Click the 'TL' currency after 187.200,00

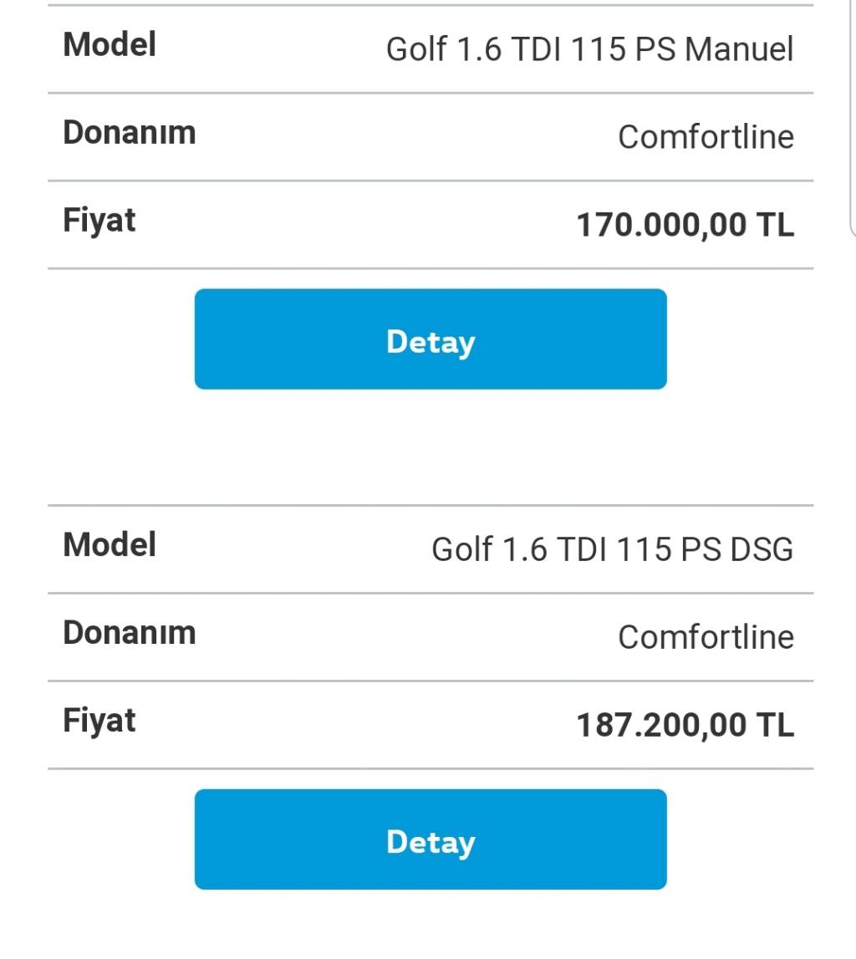[775, 725]
